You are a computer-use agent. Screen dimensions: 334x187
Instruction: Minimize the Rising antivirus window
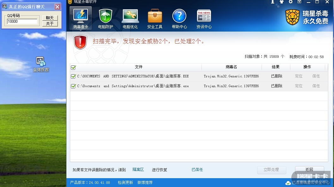pyautogui.click(x=308, y=2)
